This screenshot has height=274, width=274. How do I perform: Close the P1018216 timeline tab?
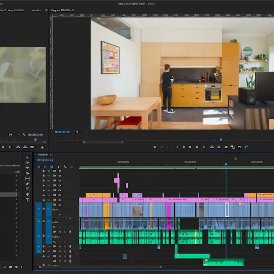[36, 155]
